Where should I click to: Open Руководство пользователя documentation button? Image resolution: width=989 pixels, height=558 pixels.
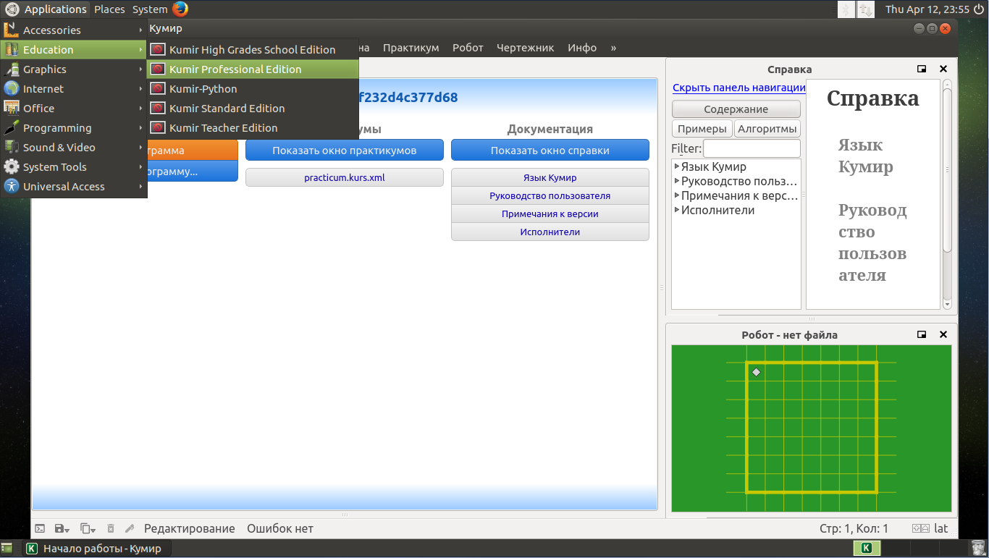(550, 195)
